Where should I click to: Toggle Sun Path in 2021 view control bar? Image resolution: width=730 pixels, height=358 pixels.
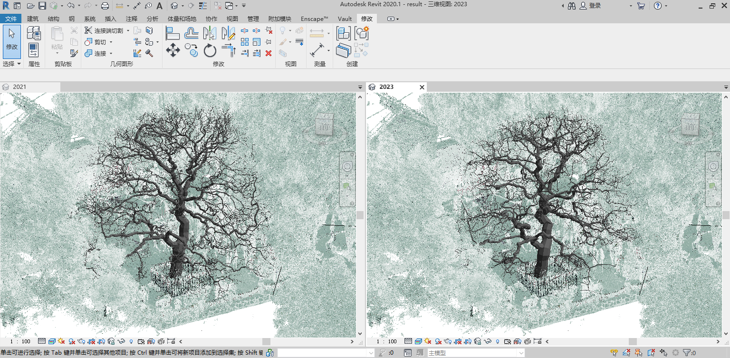click(62, 341)
